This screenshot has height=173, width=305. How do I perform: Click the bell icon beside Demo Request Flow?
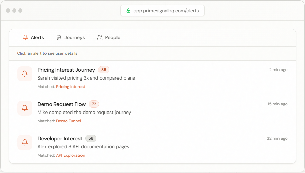coord(25,108)
